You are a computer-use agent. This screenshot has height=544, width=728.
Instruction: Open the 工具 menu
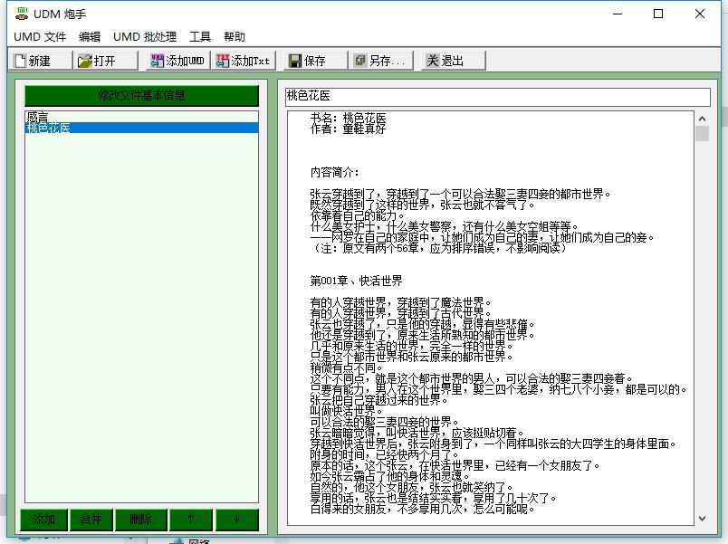click(x=200, y=37)
